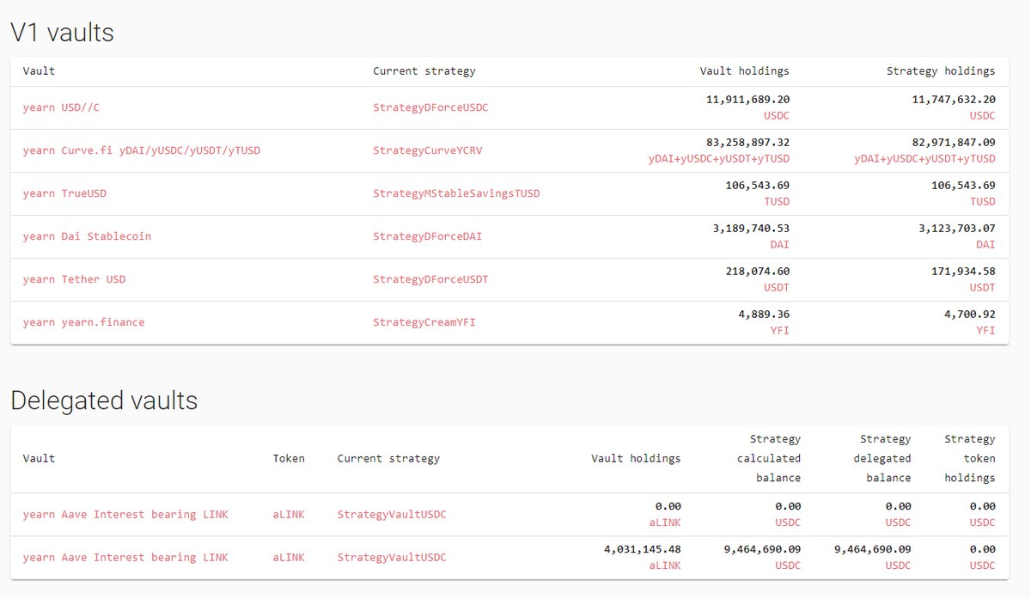Select strategy holdings value 3,123,703.07
Viewport: 1031px width, 599px height.
click(957, 229)
